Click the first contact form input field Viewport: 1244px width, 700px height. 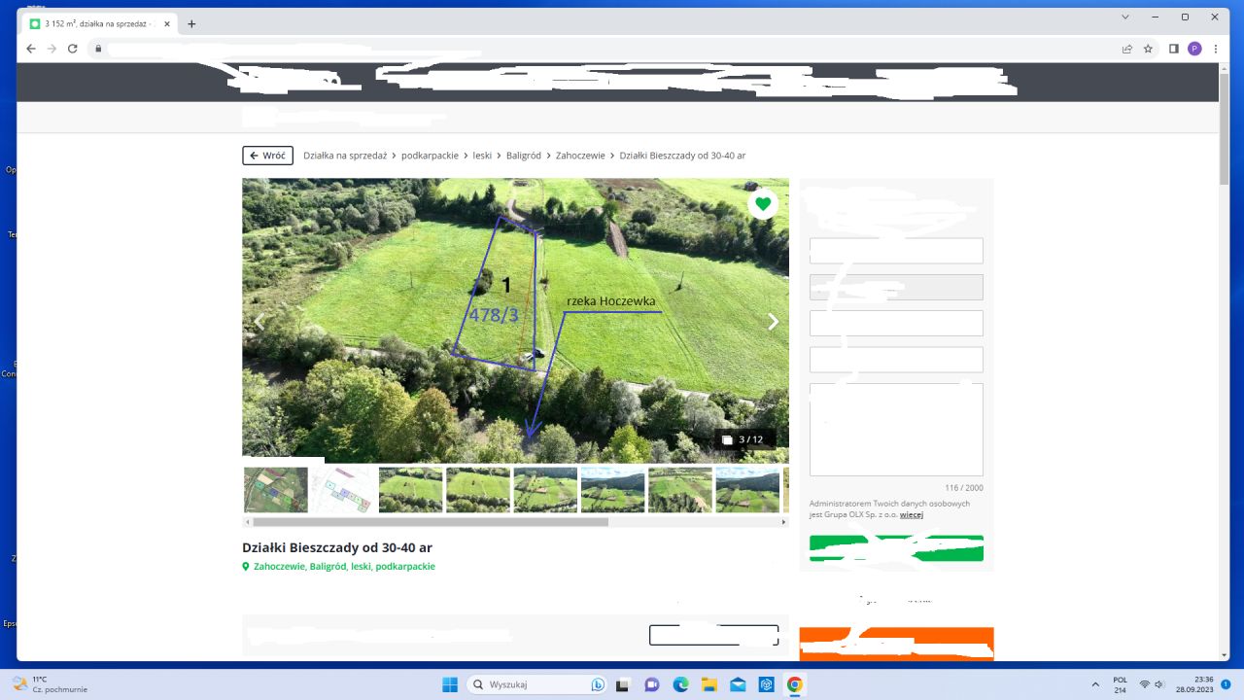[x=896, y=251]
